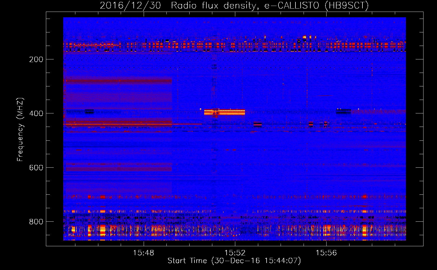Click the 15:52 time tick label
Image resolution: width=437 pixels, height=270 pixels.
click(235, 253)
